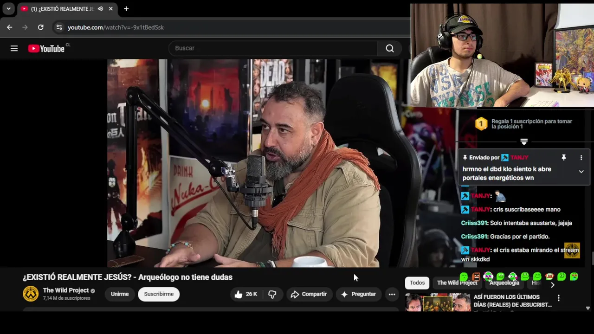Click the youtube.com address bar URL
Viewport: 594px width, 334px height.
pos(116,27)
